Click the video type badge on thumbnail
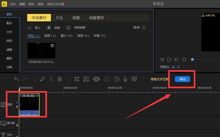 tap(52, 46)
